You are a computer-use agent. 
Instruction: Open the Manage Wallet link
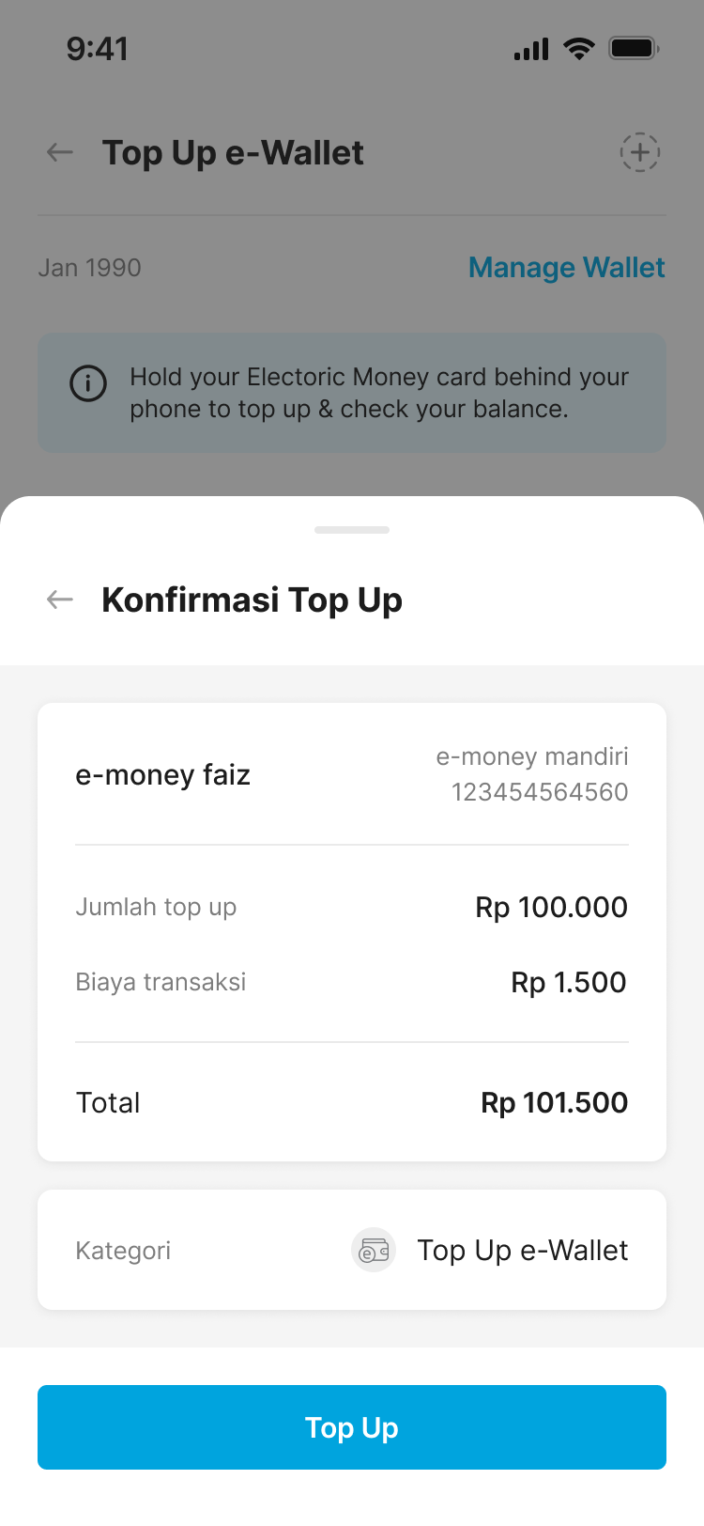click(566, 268)
